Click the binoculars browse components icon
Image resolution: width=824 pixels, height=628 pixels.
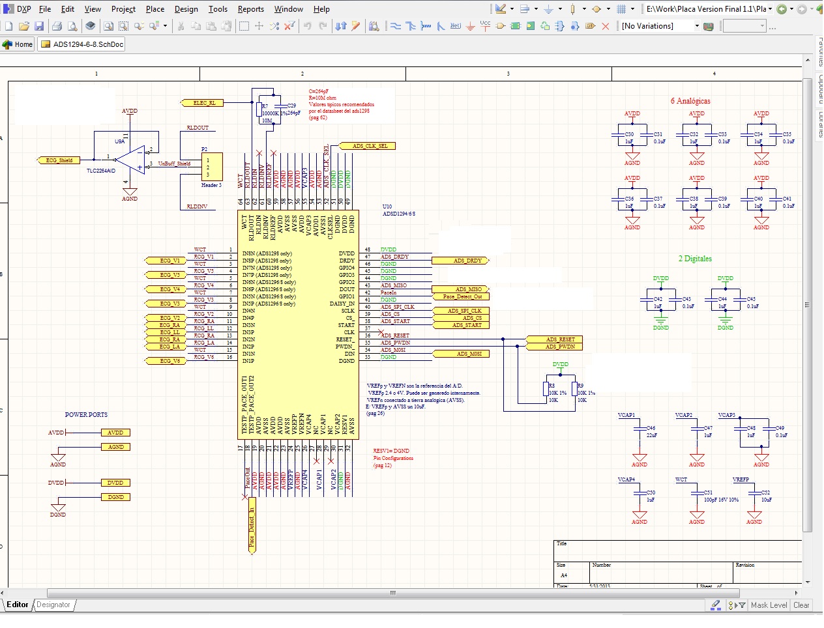374,26
